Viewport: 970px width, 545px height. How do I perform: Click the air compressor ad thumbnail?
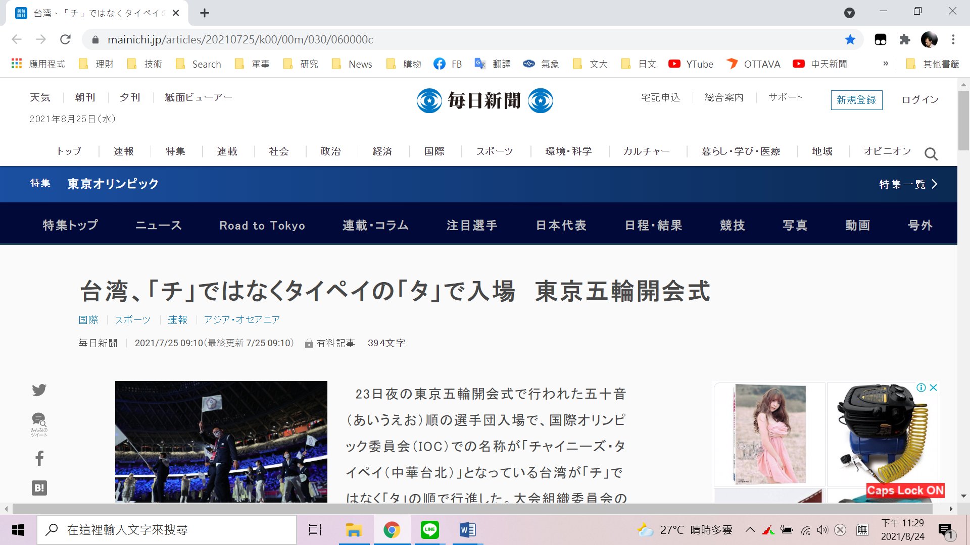pyautogui.click(x=883, y=434)
